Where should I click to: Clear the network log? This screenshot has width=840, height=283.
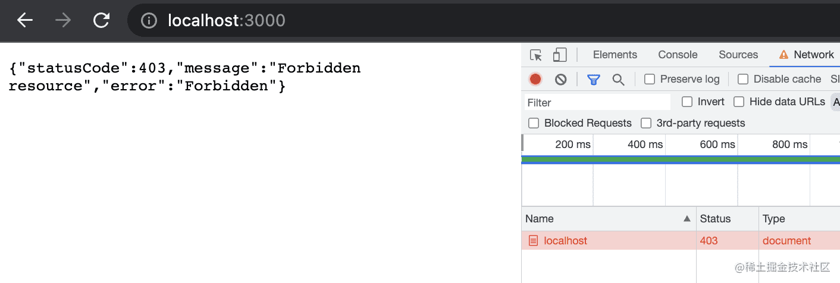click(x=560, y=79)
